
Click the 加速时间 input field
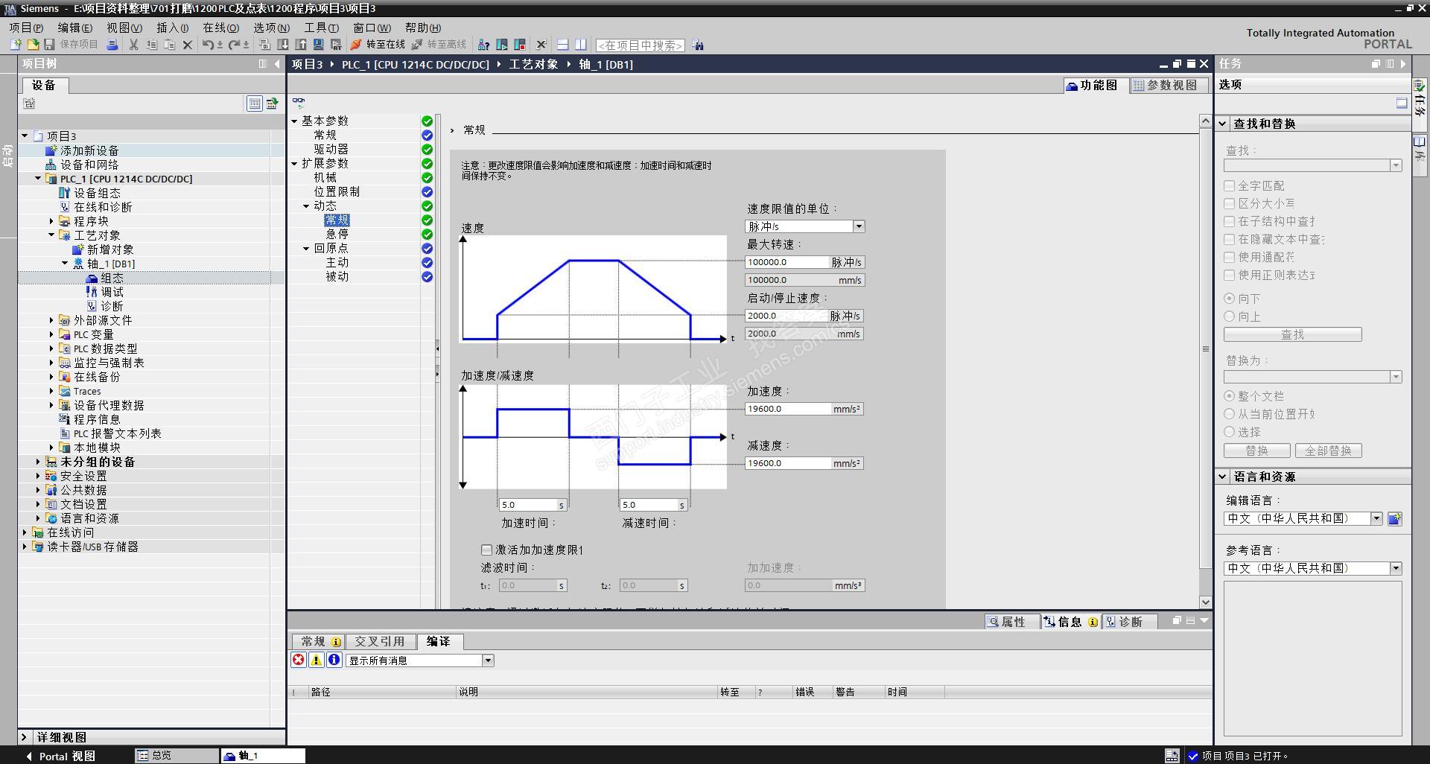527,505
